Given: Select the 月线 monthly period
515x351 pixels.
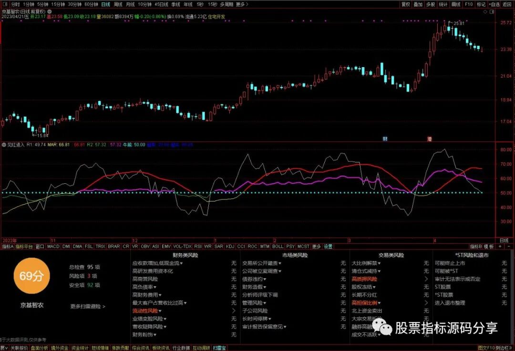Looking at the screenshot, I should click(130, 4).
